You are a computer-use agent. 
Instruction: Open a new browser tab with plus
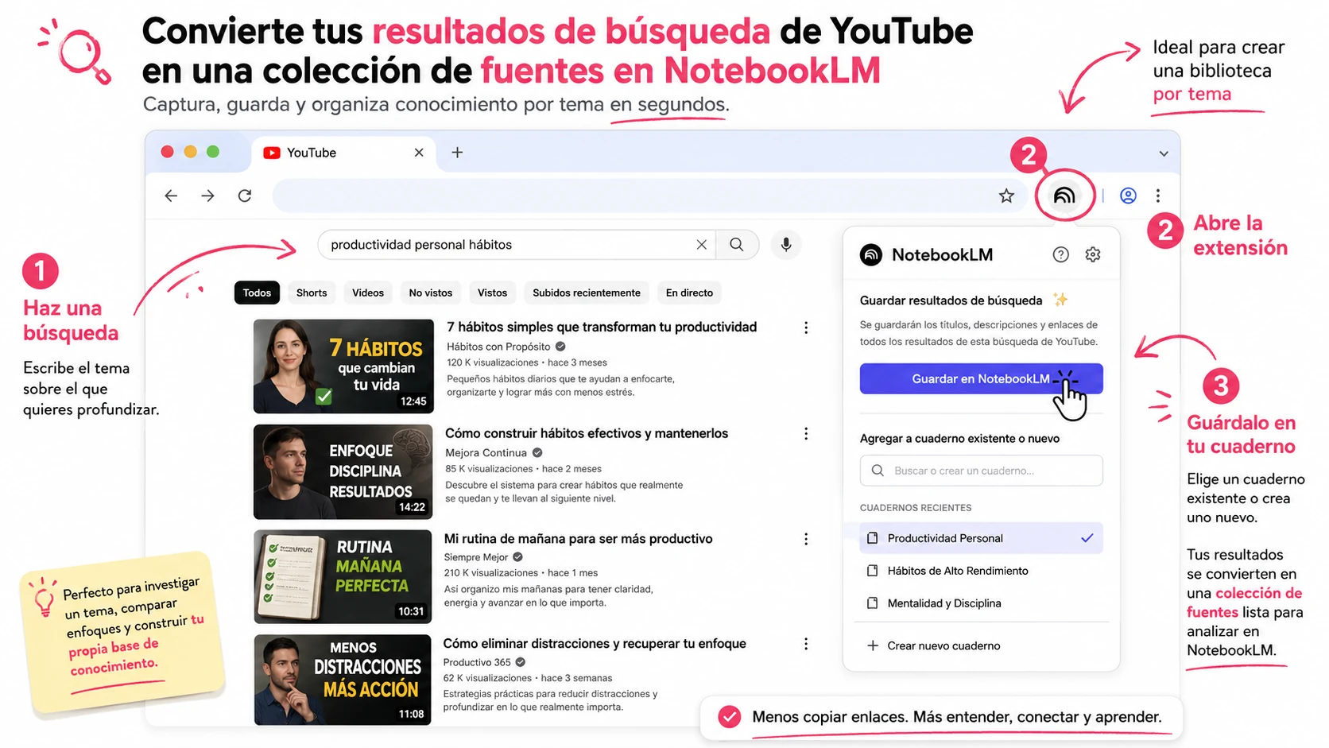pyautogui.click(x=457, y=153)
